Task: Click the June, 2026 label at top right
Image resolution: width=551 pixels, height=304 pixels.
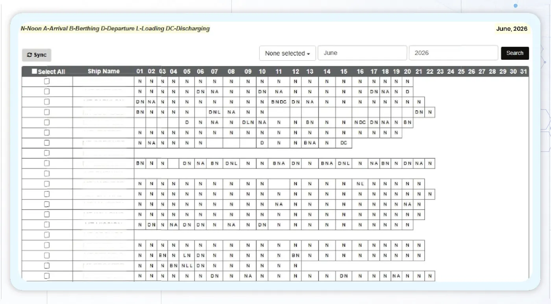Action: click(x=512, y=29)
